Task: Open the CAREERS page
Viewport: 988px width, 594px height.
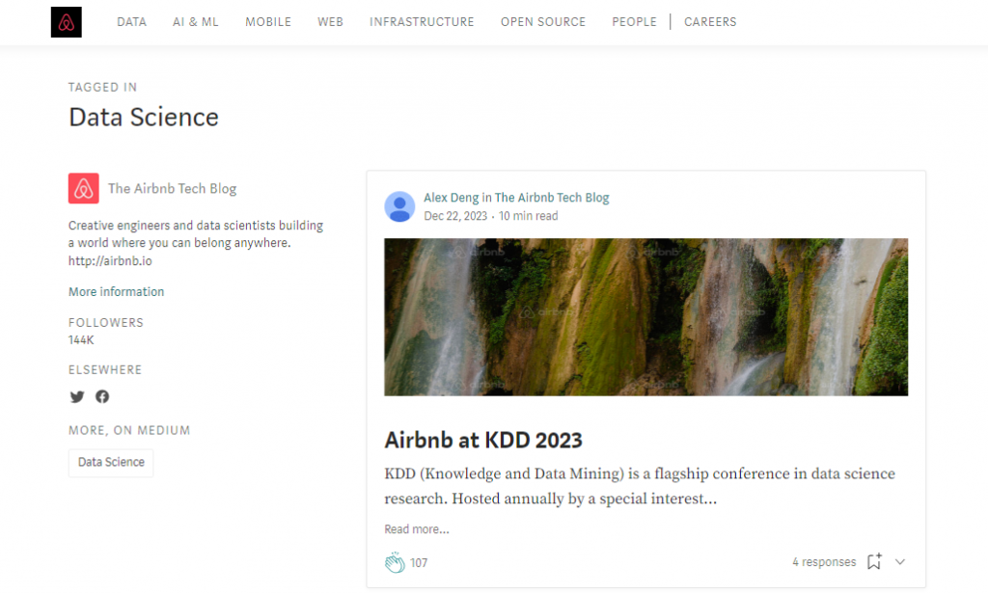Action: click(x=710, y=21)
